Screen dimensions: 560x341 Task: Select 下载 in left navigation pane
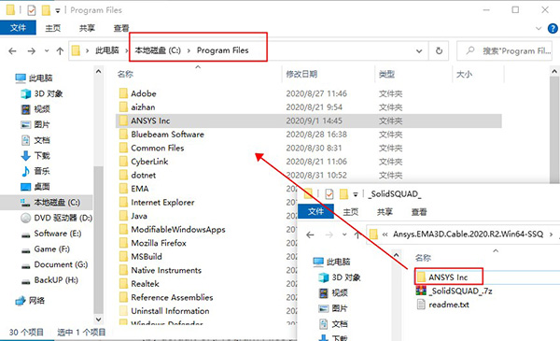click(x=35, y=155)
